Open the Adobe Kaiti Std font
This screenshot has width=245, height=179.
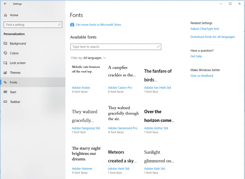[154, 169]
